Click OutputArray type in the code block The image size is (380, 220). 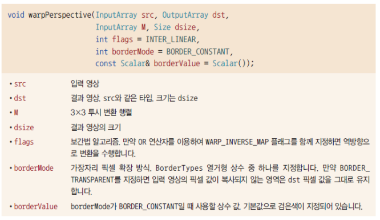[x=185, y=15]
